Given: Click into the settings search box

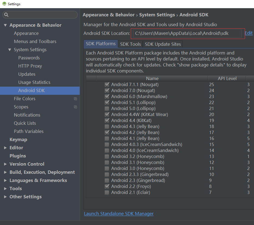Looking at the screenshot, I should pos(40,15).
